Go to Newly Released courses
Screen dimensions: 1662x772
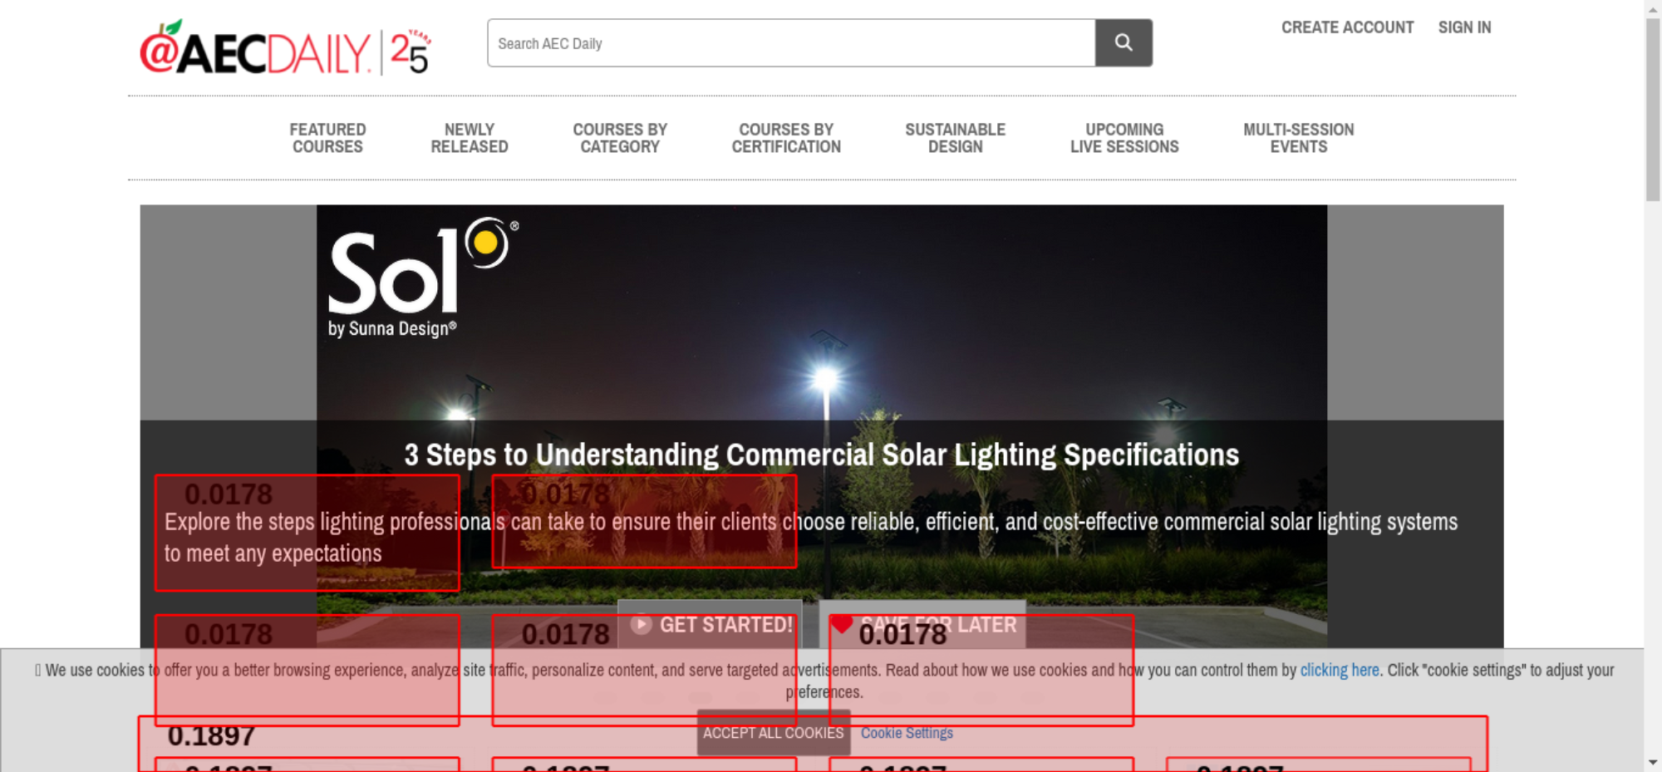point(469,138)
